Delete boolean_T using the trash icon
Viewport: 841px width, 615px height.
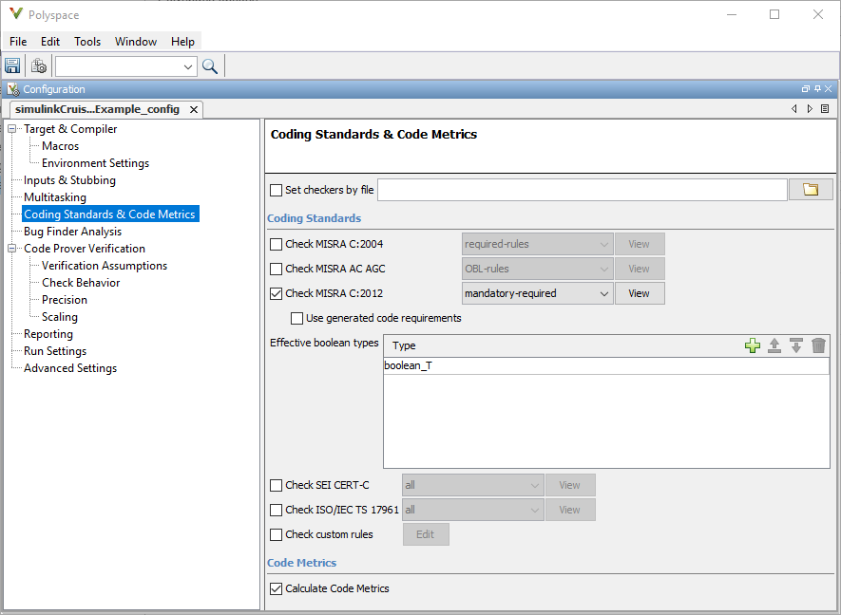coord(818,345)
